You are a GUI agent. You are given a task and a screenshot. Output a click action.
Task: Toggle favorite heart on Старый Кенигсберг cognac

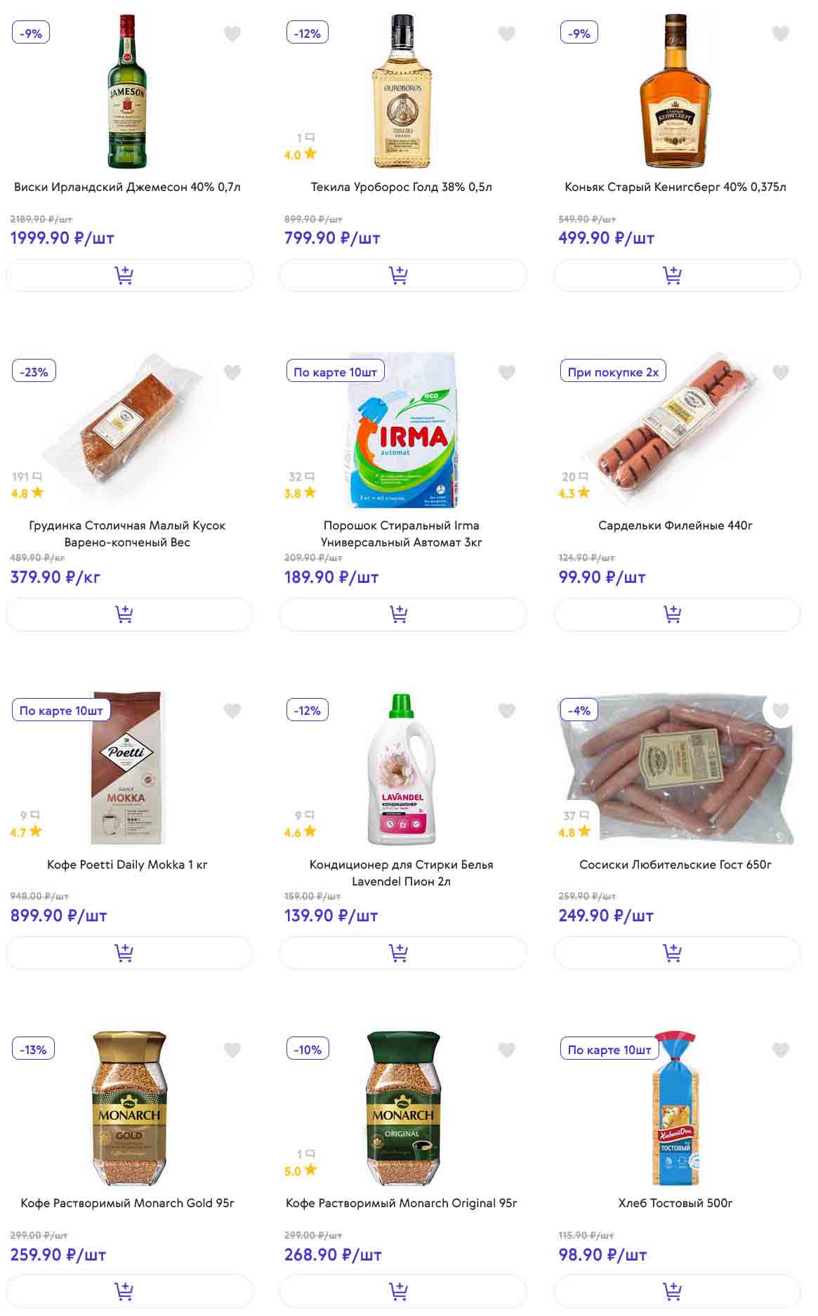(x=780, y=34)
